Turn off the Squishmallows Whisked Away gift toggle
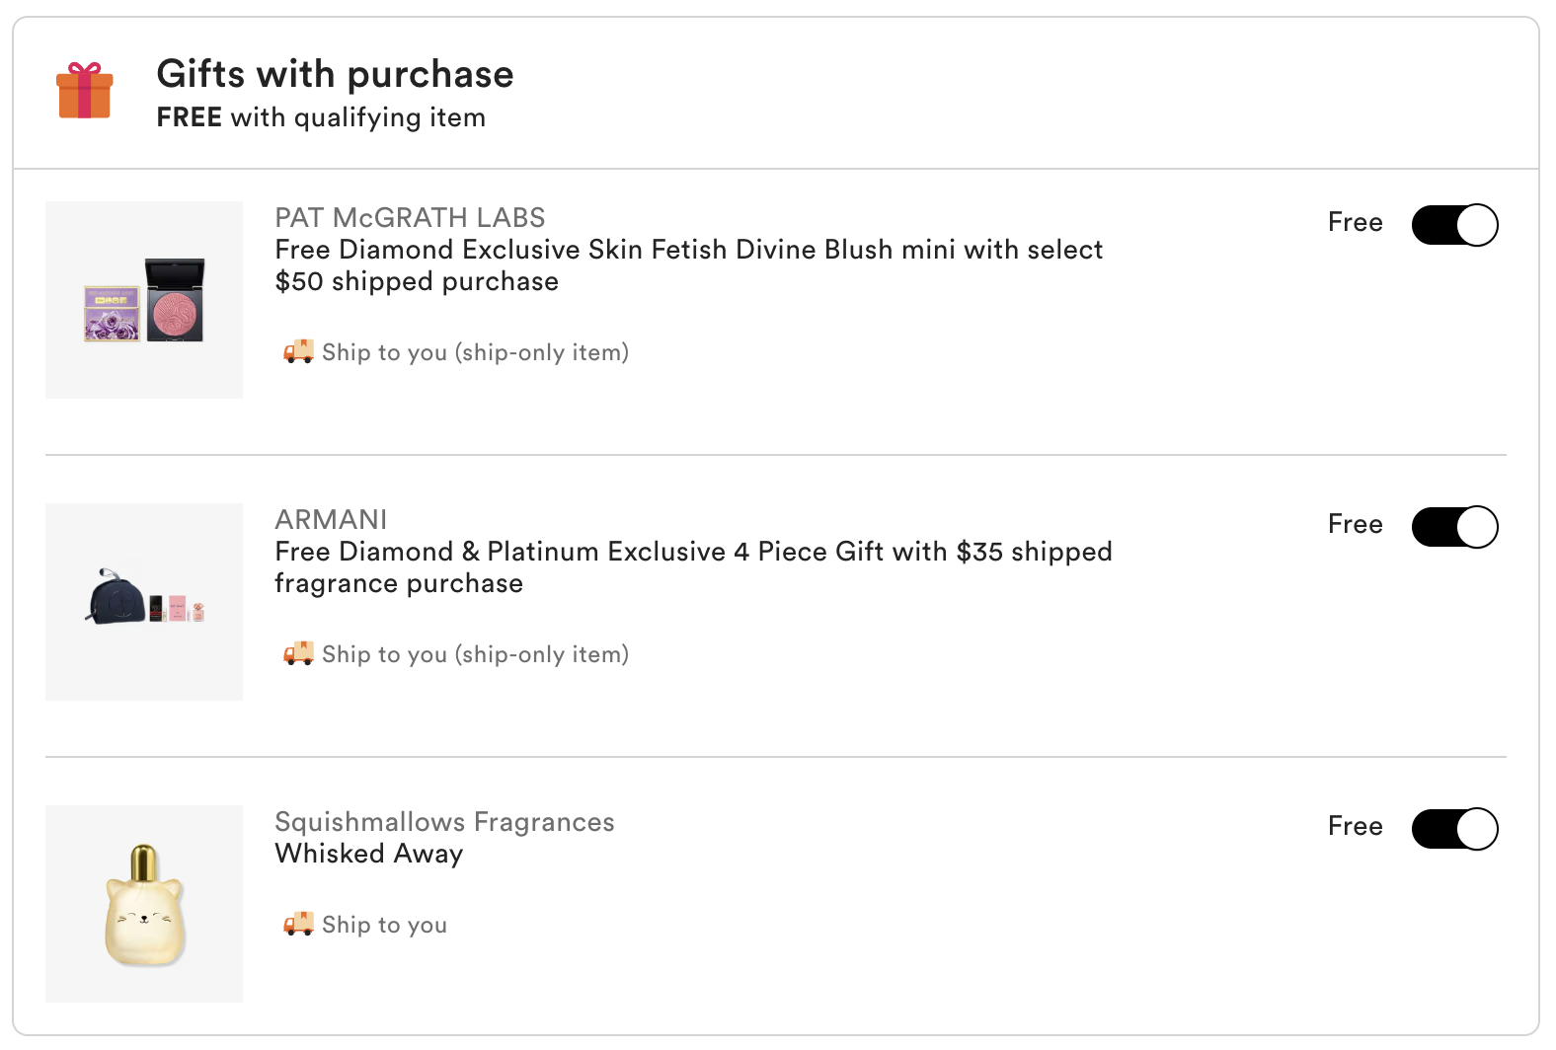 (1454, 829)
